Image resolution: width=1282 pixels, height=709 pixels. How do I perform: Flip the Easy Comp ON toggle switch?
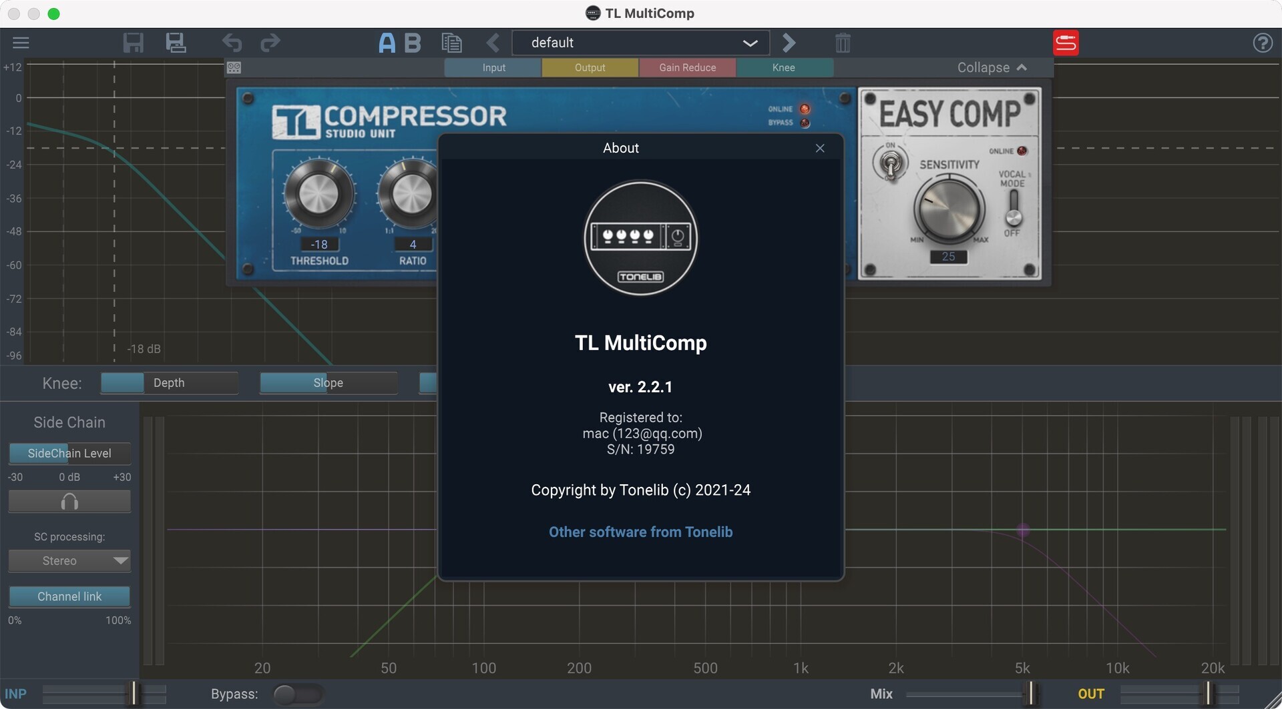click(890, 163)
